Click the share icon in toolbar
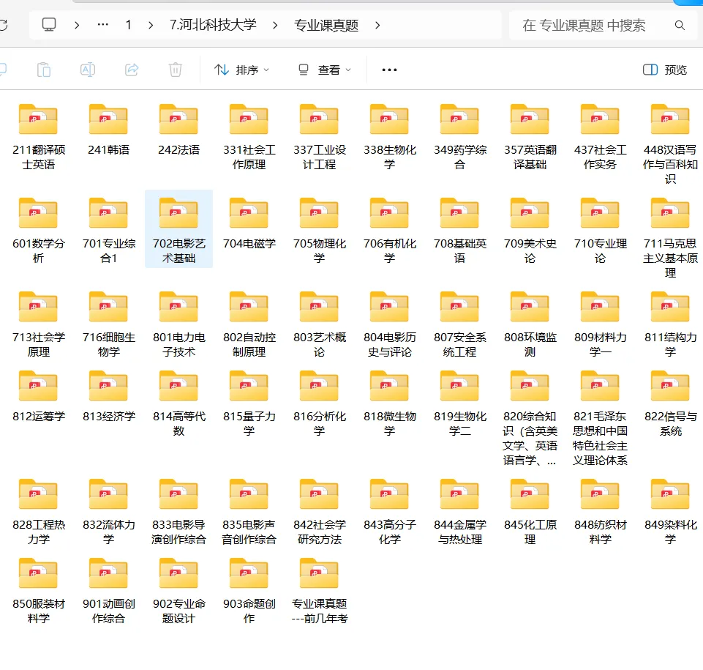 coord(132,70)
